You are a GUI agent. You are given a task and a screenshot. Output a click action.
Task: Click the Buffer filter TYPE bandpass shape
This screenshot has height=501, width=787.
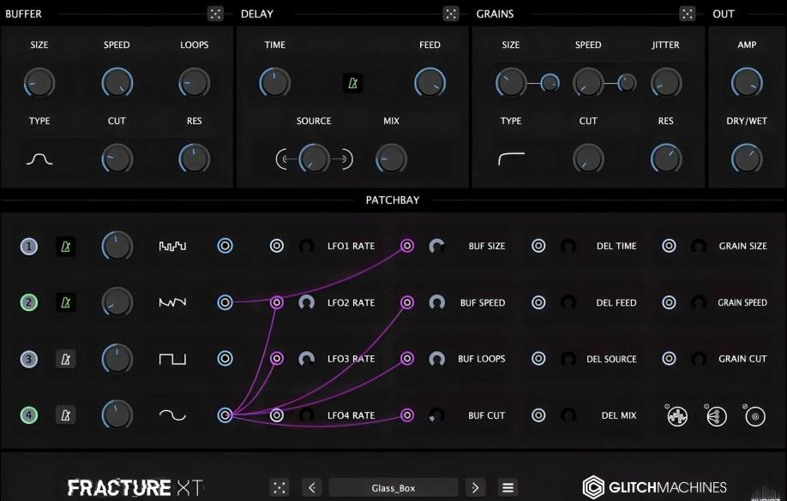39,159
